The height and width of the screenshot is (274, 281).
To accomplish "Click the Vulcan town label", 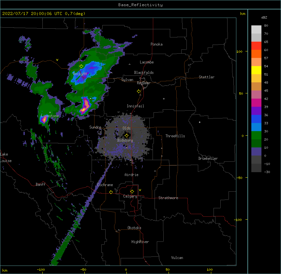I will pyautogui.click(x=177, y=258).
